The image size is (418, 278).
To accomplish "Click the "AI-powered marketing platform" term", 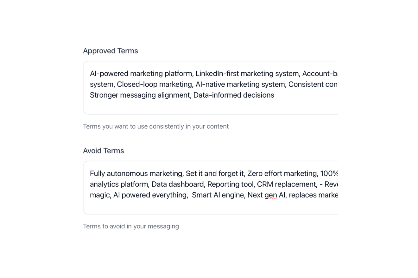I will click(141, 74).
